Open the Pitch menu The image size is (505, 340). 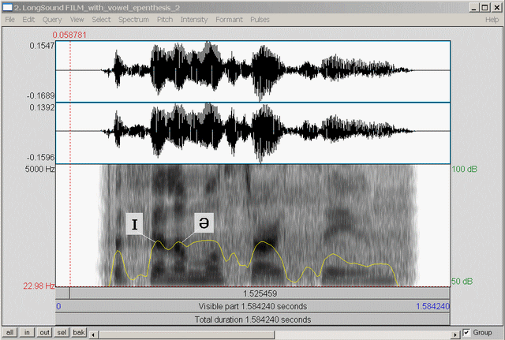tap(165, 19)
